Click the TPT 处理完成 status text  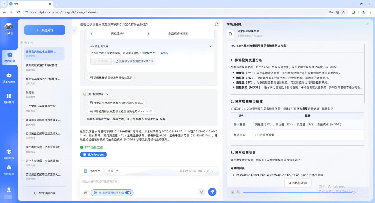94,148
